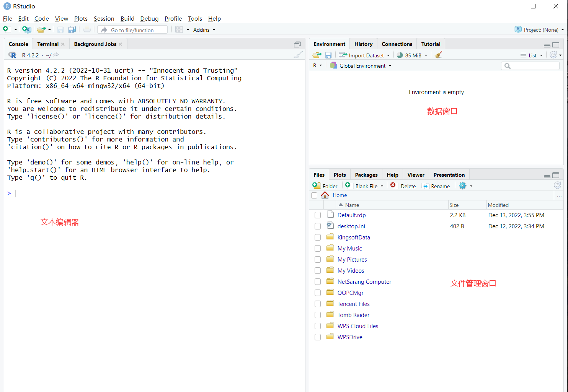The width and height of the screenshot is (568, 392).
Task: Select the QQPCMgr folder checkbox
Action: tap(318, 293)
